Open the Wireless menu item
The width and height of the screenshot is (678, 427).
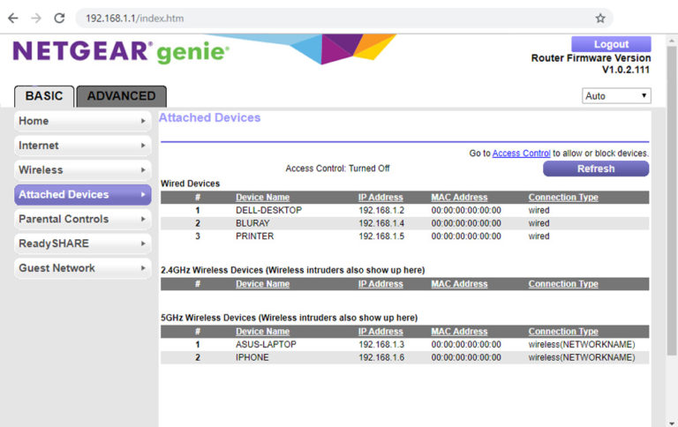(x=83, y=170)
